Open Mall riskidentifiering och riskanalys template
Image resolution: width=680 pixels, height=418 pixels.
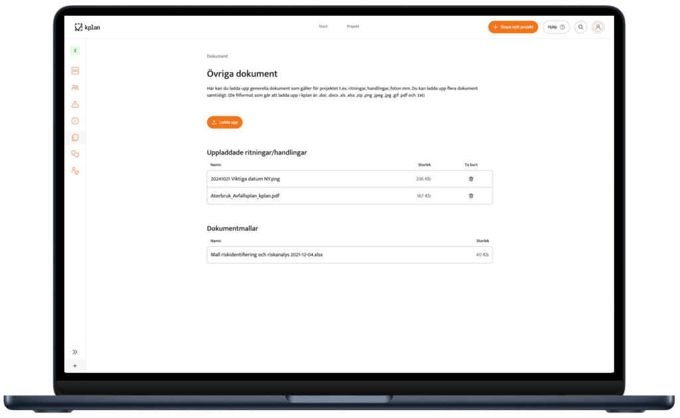(266, 255)
